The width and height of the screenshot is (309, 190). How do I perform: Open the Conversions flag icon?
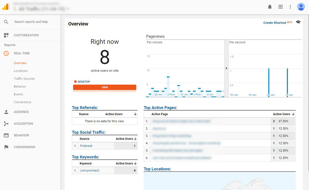click(6, 147)
